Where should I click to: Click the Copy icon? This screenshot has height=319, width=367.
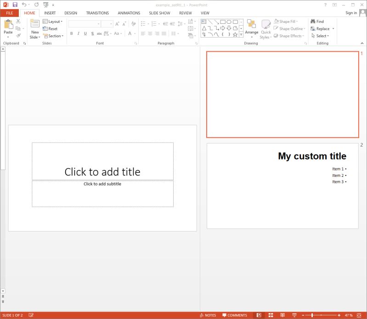(18, 28)
